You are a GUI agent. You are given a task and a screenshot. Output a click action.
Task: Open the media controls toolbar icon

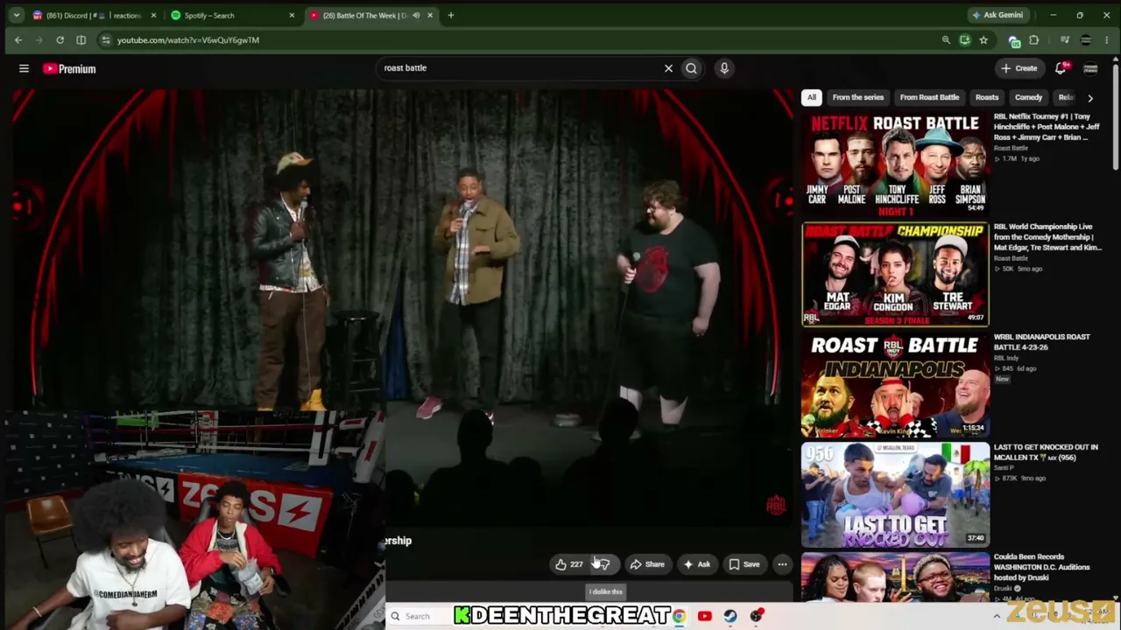tap(1065, 40)
